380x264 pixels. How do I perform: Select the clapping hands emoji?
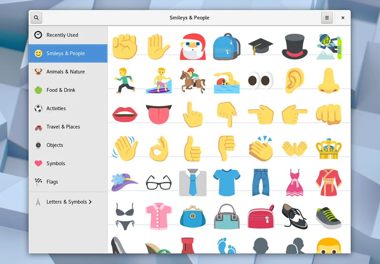260,148
